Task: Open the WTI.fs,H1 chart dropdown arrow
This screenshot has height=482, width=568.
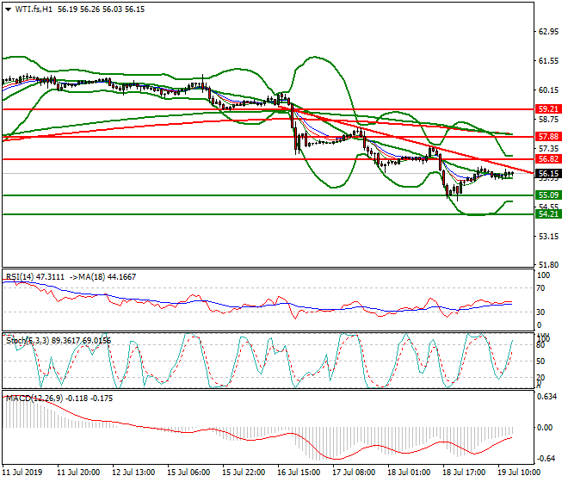Action: click(x=9, y=9)
